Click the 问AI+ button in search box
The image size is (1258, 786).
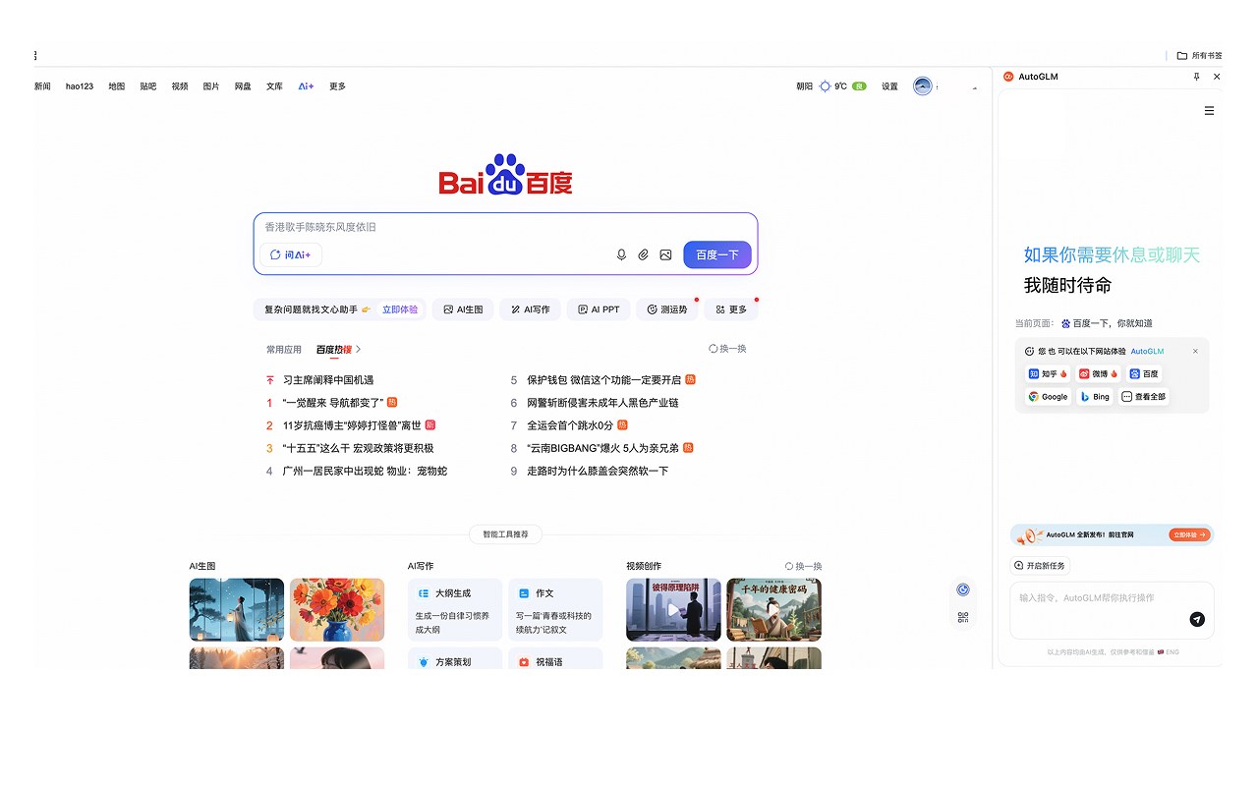291,254
